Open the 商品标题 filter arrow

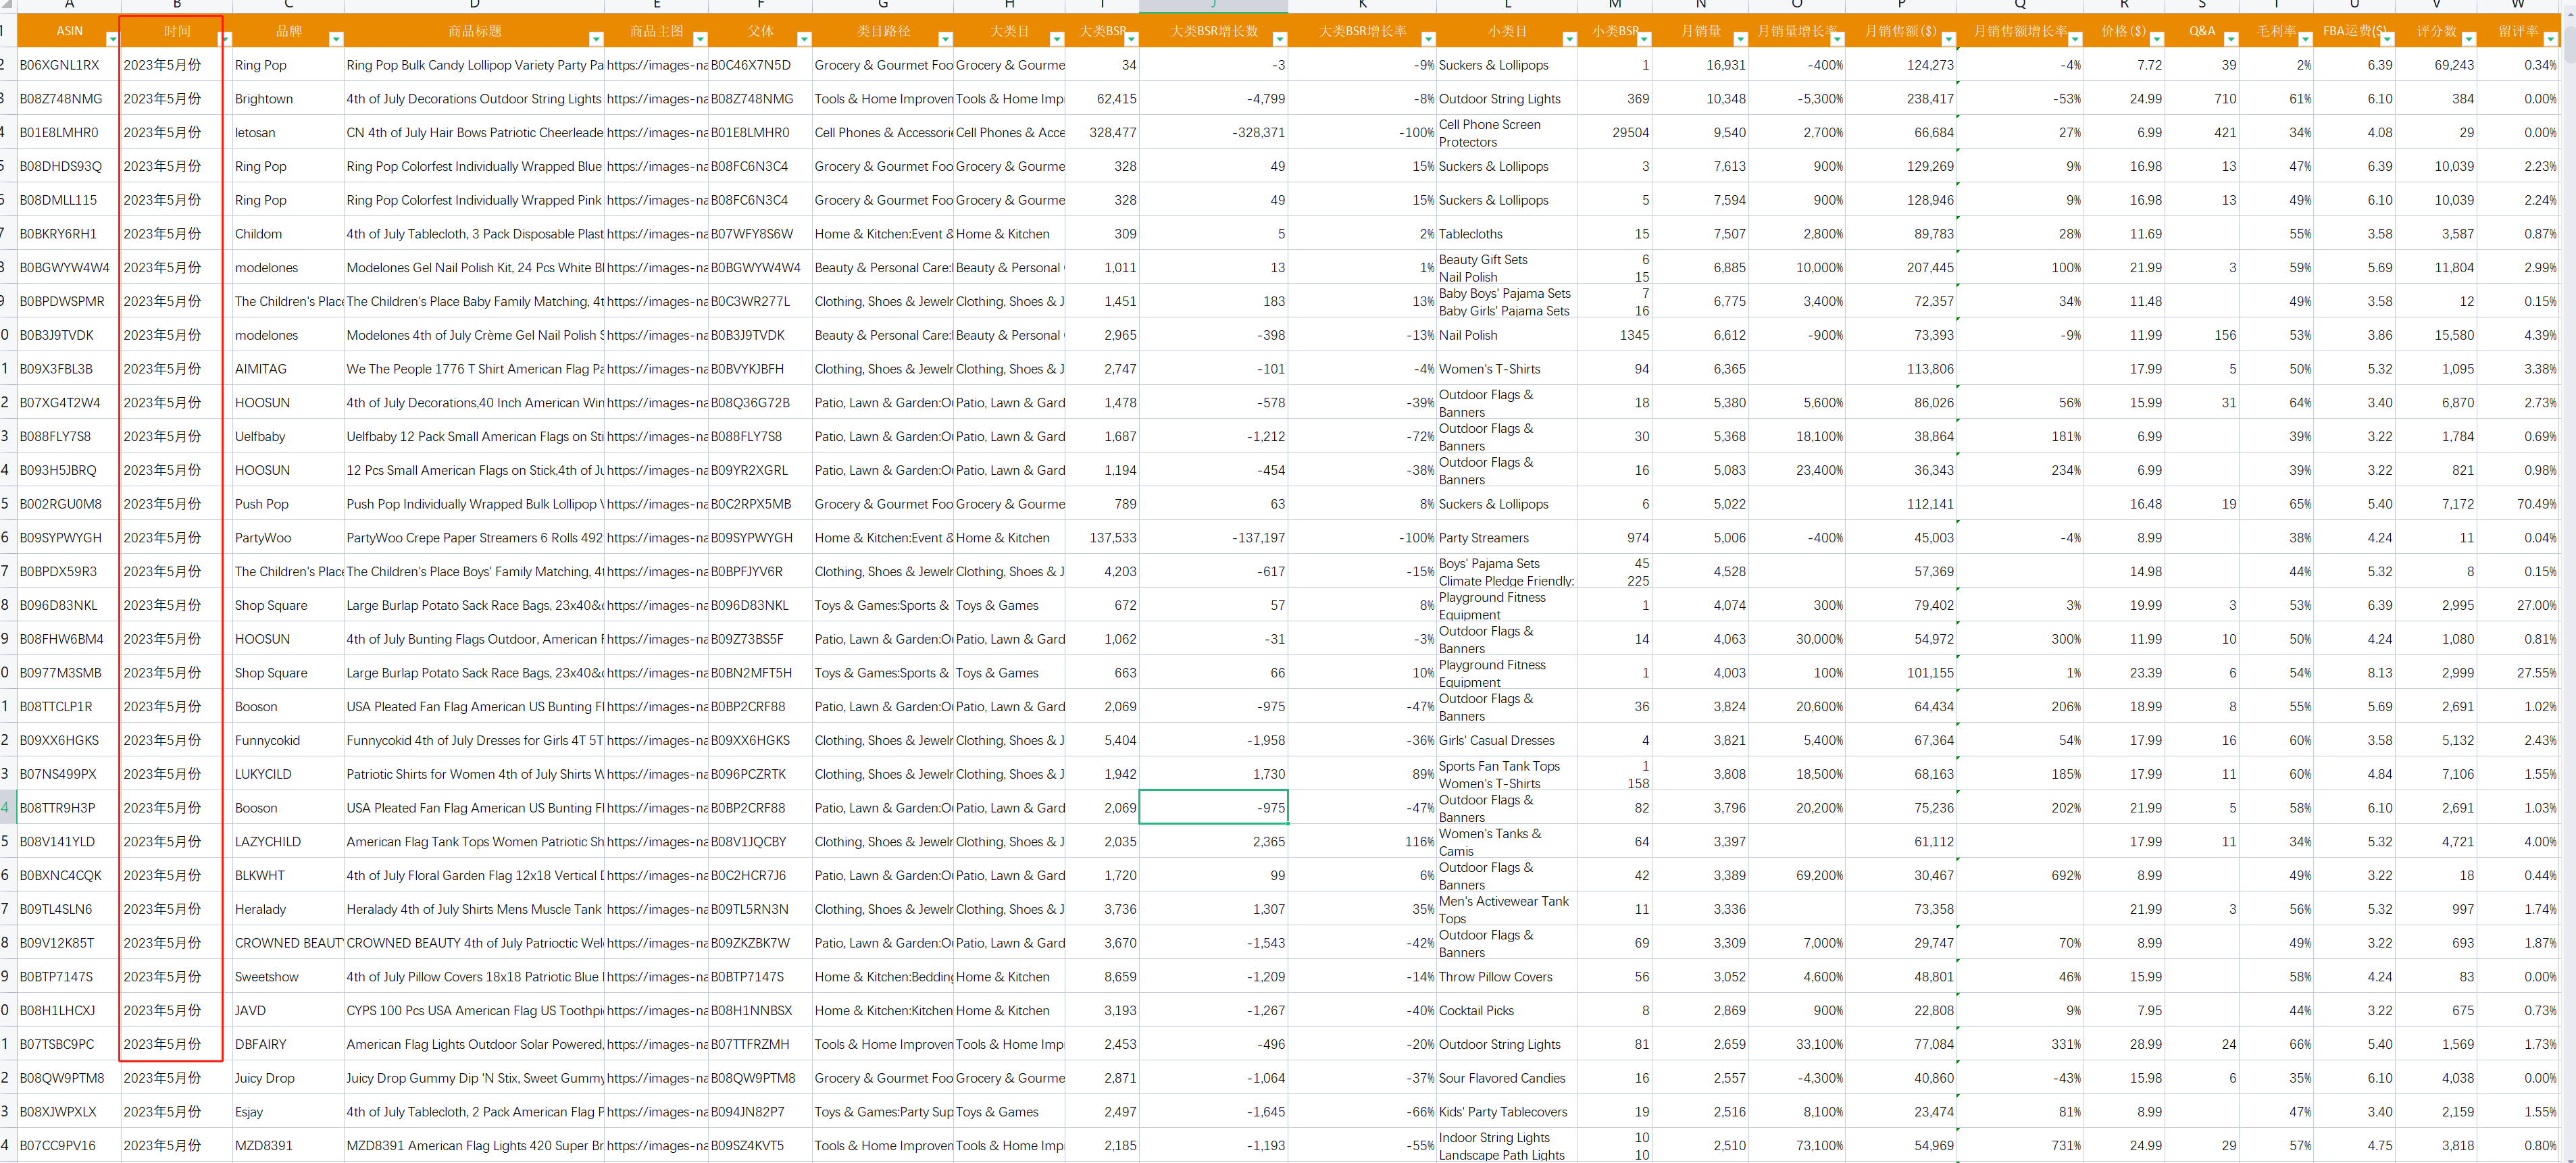click(x=596, y=39)
